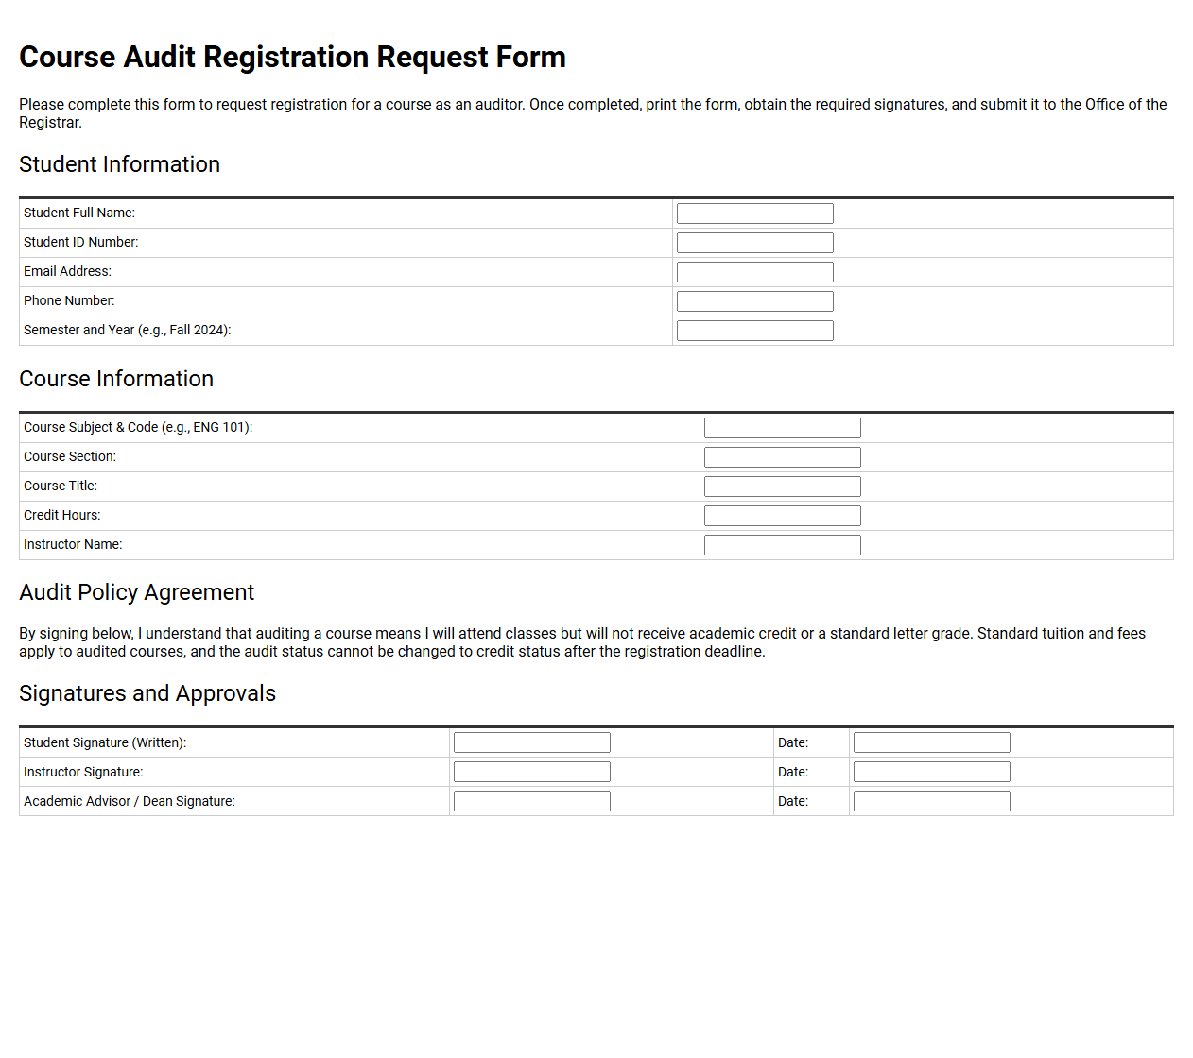Select the Course Section input box

click(x=783, y=457)
